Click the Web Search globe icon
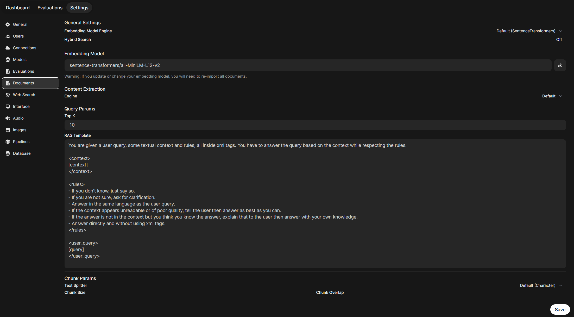 [8, 95]
